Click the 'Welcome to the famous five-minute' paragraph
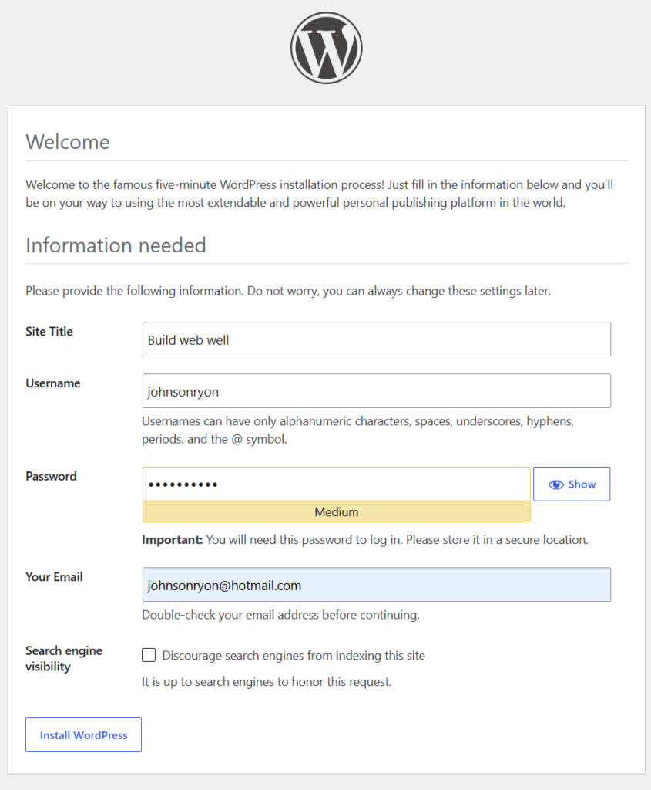 click(320, 194)
